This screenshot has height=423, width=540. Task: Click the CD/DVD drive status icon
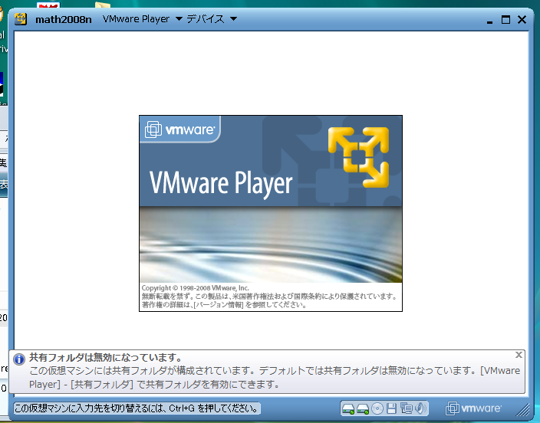377,408
